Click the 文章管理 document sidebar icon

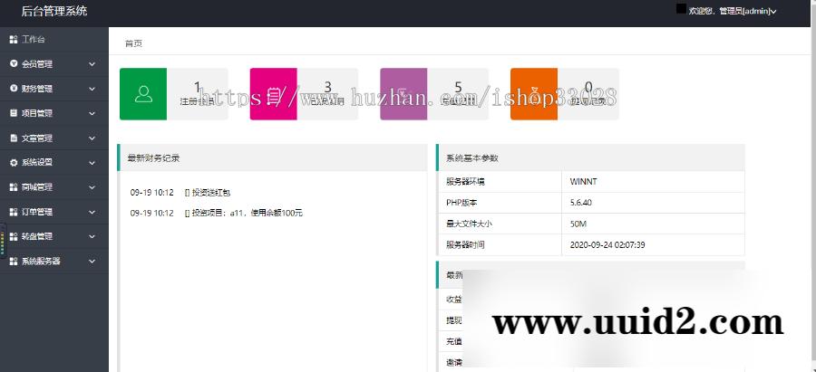(x=14, y=138)
